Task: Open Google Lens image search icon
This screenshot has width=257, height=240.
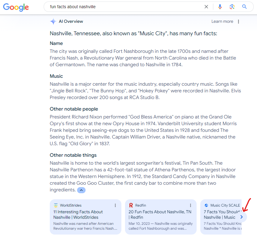Action: pos(232,7)
